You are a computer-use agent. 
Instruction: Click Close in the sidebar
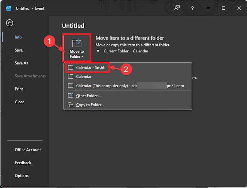point(20,102)
